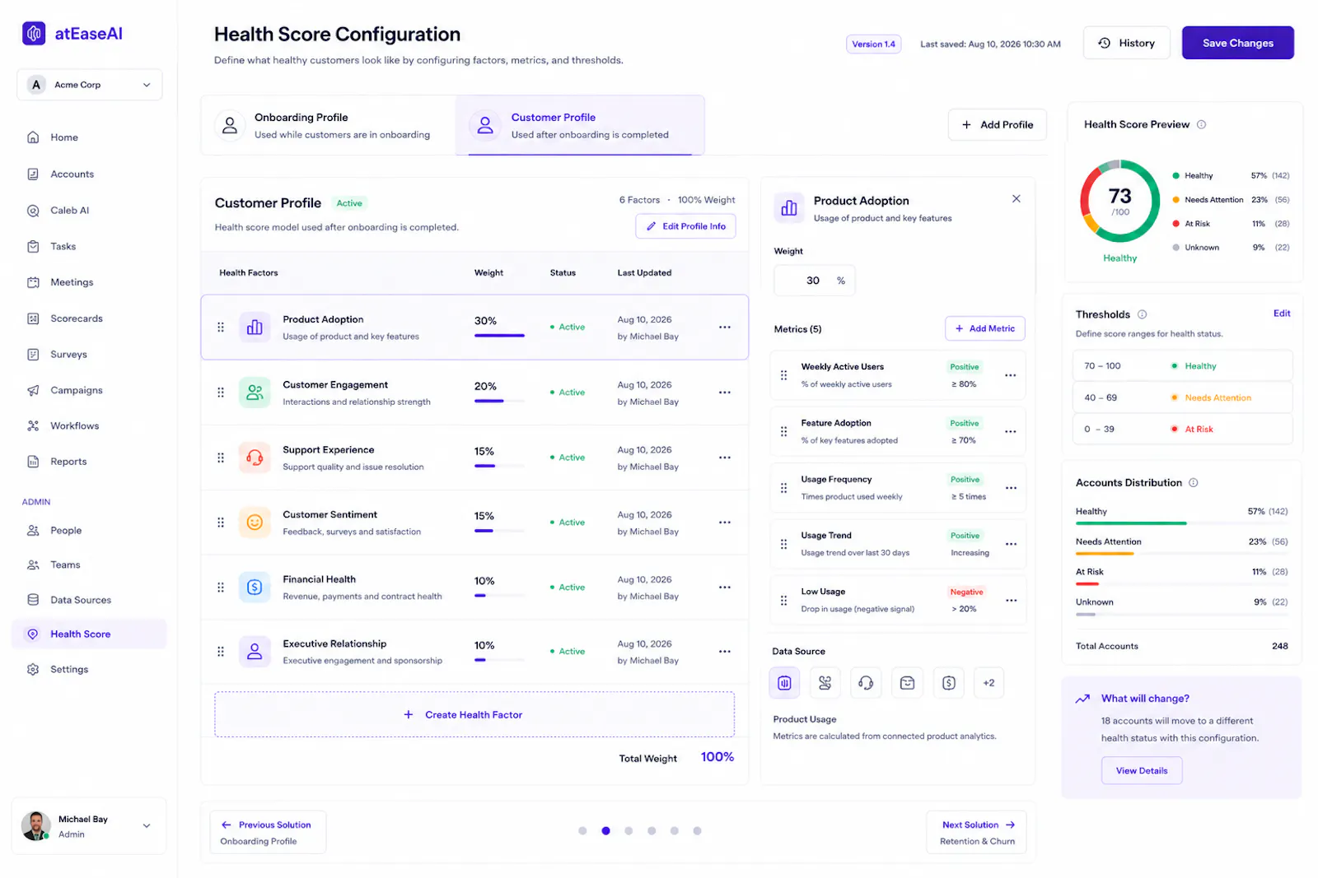Click View Details in What will change
Screen dimensions: 1318x878
tap(1142, 771)
